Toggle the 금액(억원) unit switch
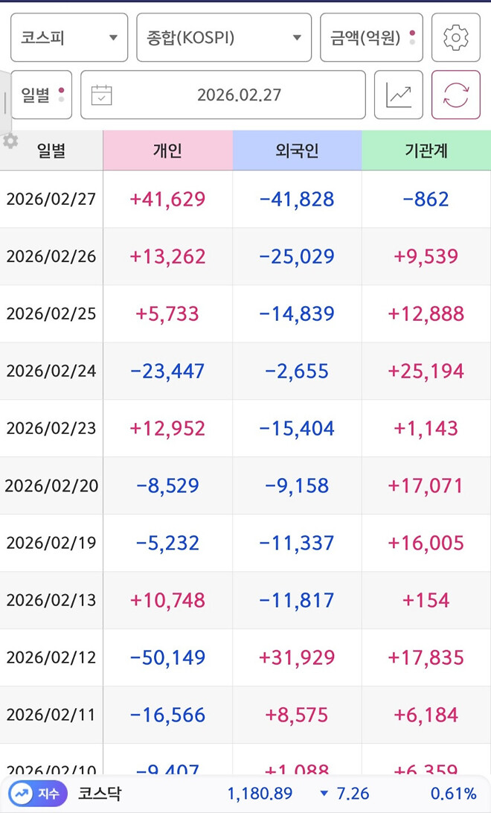The height and width of the screenshot is (813, 491). coord(371,37)
